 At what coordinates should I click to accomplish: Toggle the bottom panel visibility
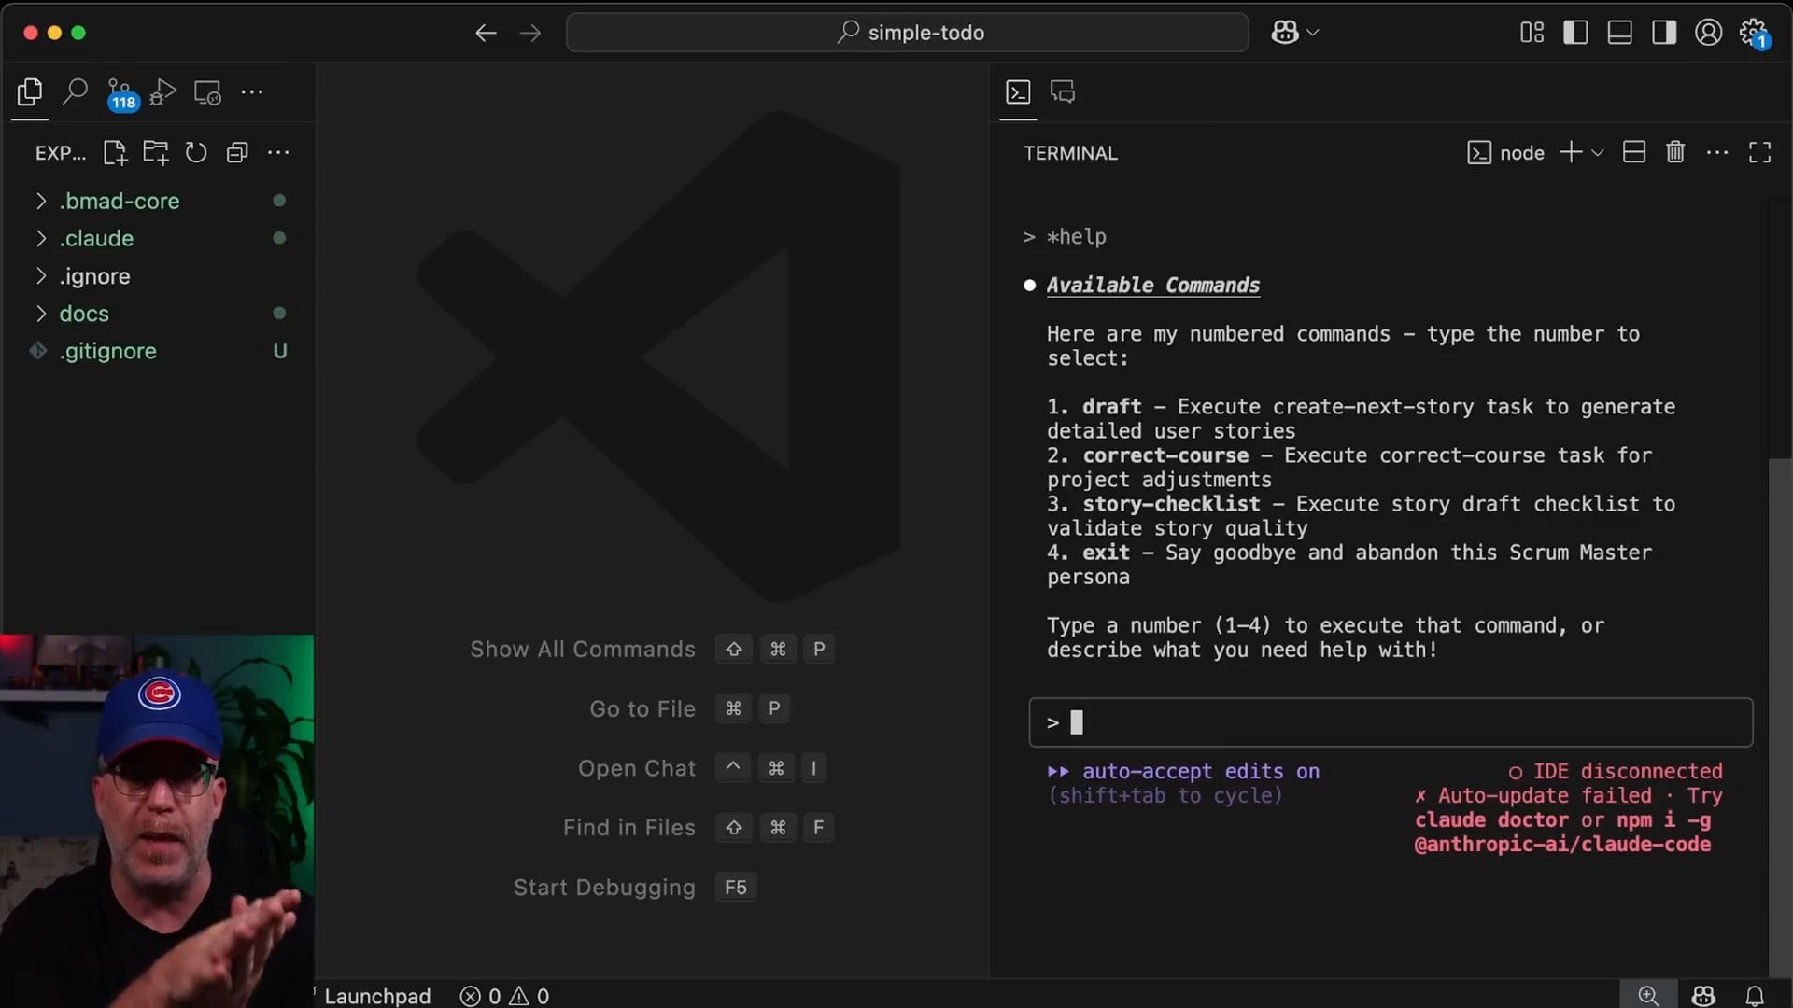click(x=1619, y=33)
